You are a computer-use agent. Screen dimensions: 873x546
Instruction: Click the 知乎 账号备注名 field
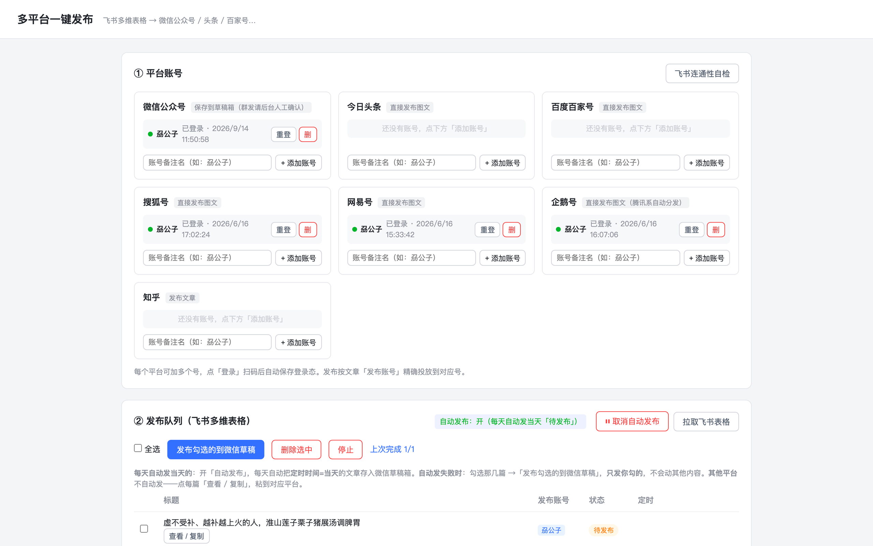tap(207, 342)
